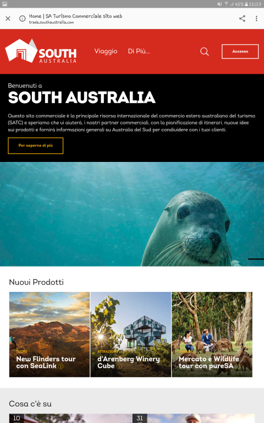Click the Accesso login button
Viewport: 264px width, 423px height.
240,51
